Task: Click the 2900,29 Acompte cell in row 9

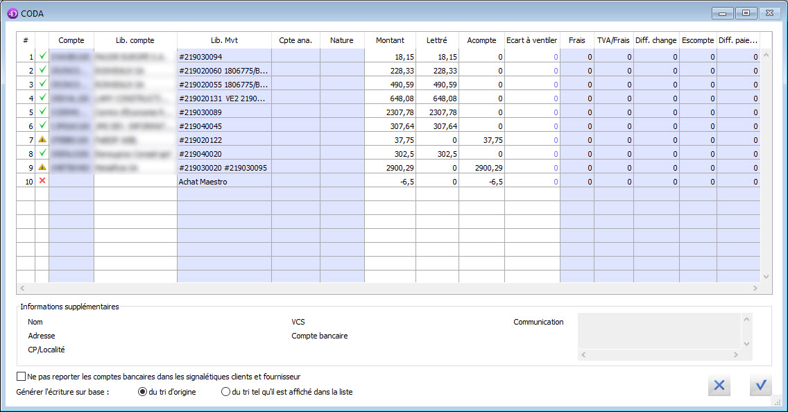Action: point(481,167)
